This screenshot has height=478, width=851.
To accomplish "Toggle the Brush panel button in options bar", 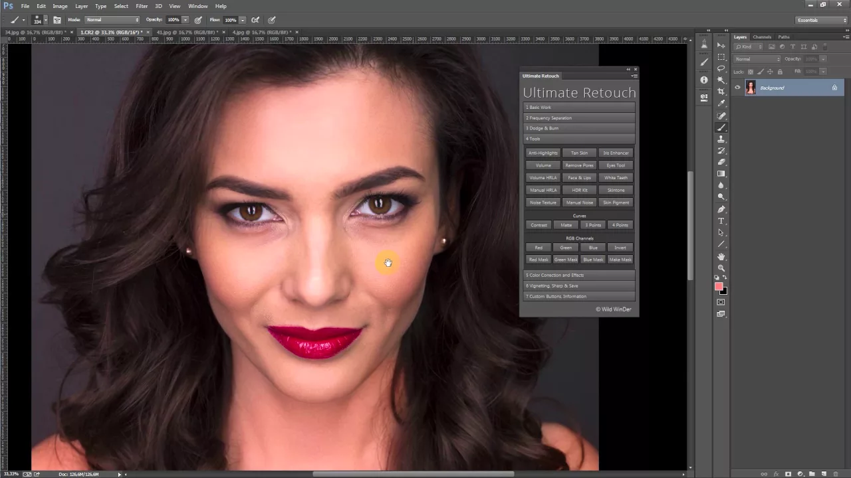I will 57,20.
